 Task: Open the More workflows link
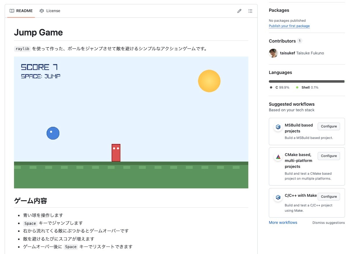pyautogui.click(x=283, y=223)
